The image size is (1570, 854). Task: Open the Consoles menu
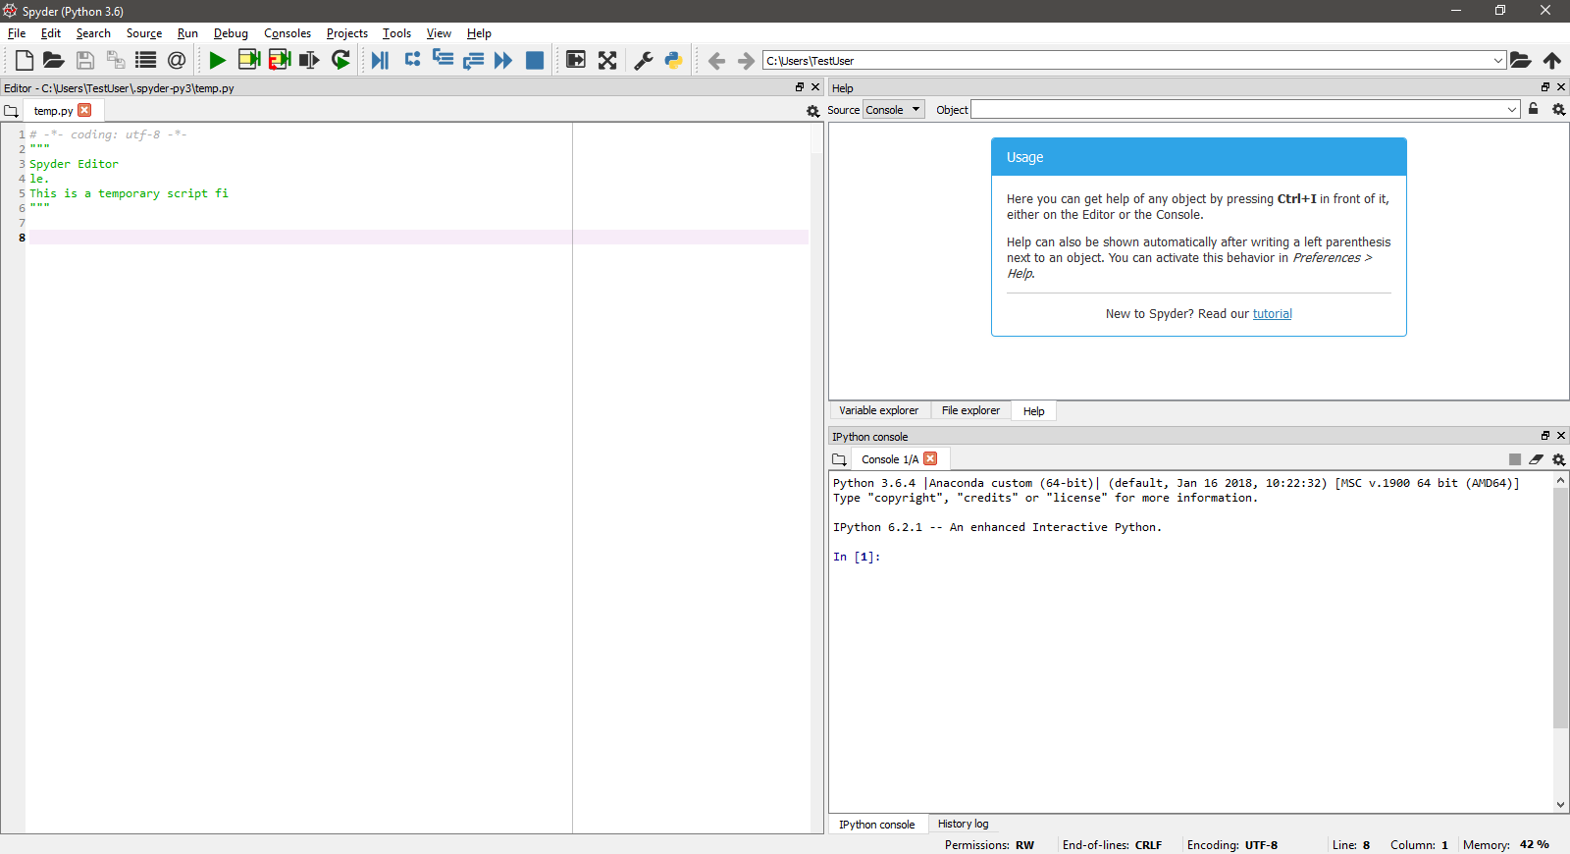(x=288, y=33)
